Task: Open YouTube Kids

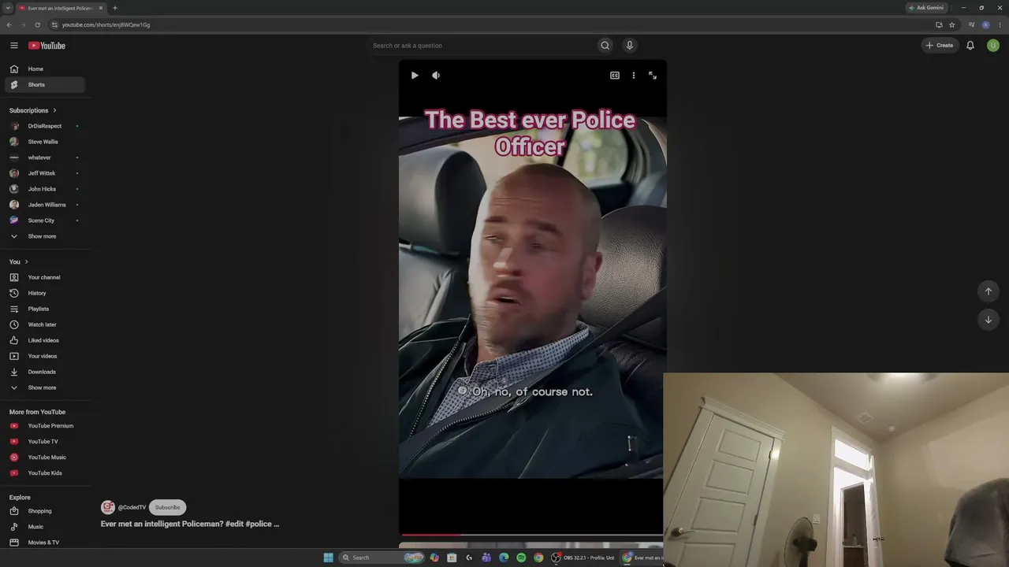Action: (x=45, y=473)
